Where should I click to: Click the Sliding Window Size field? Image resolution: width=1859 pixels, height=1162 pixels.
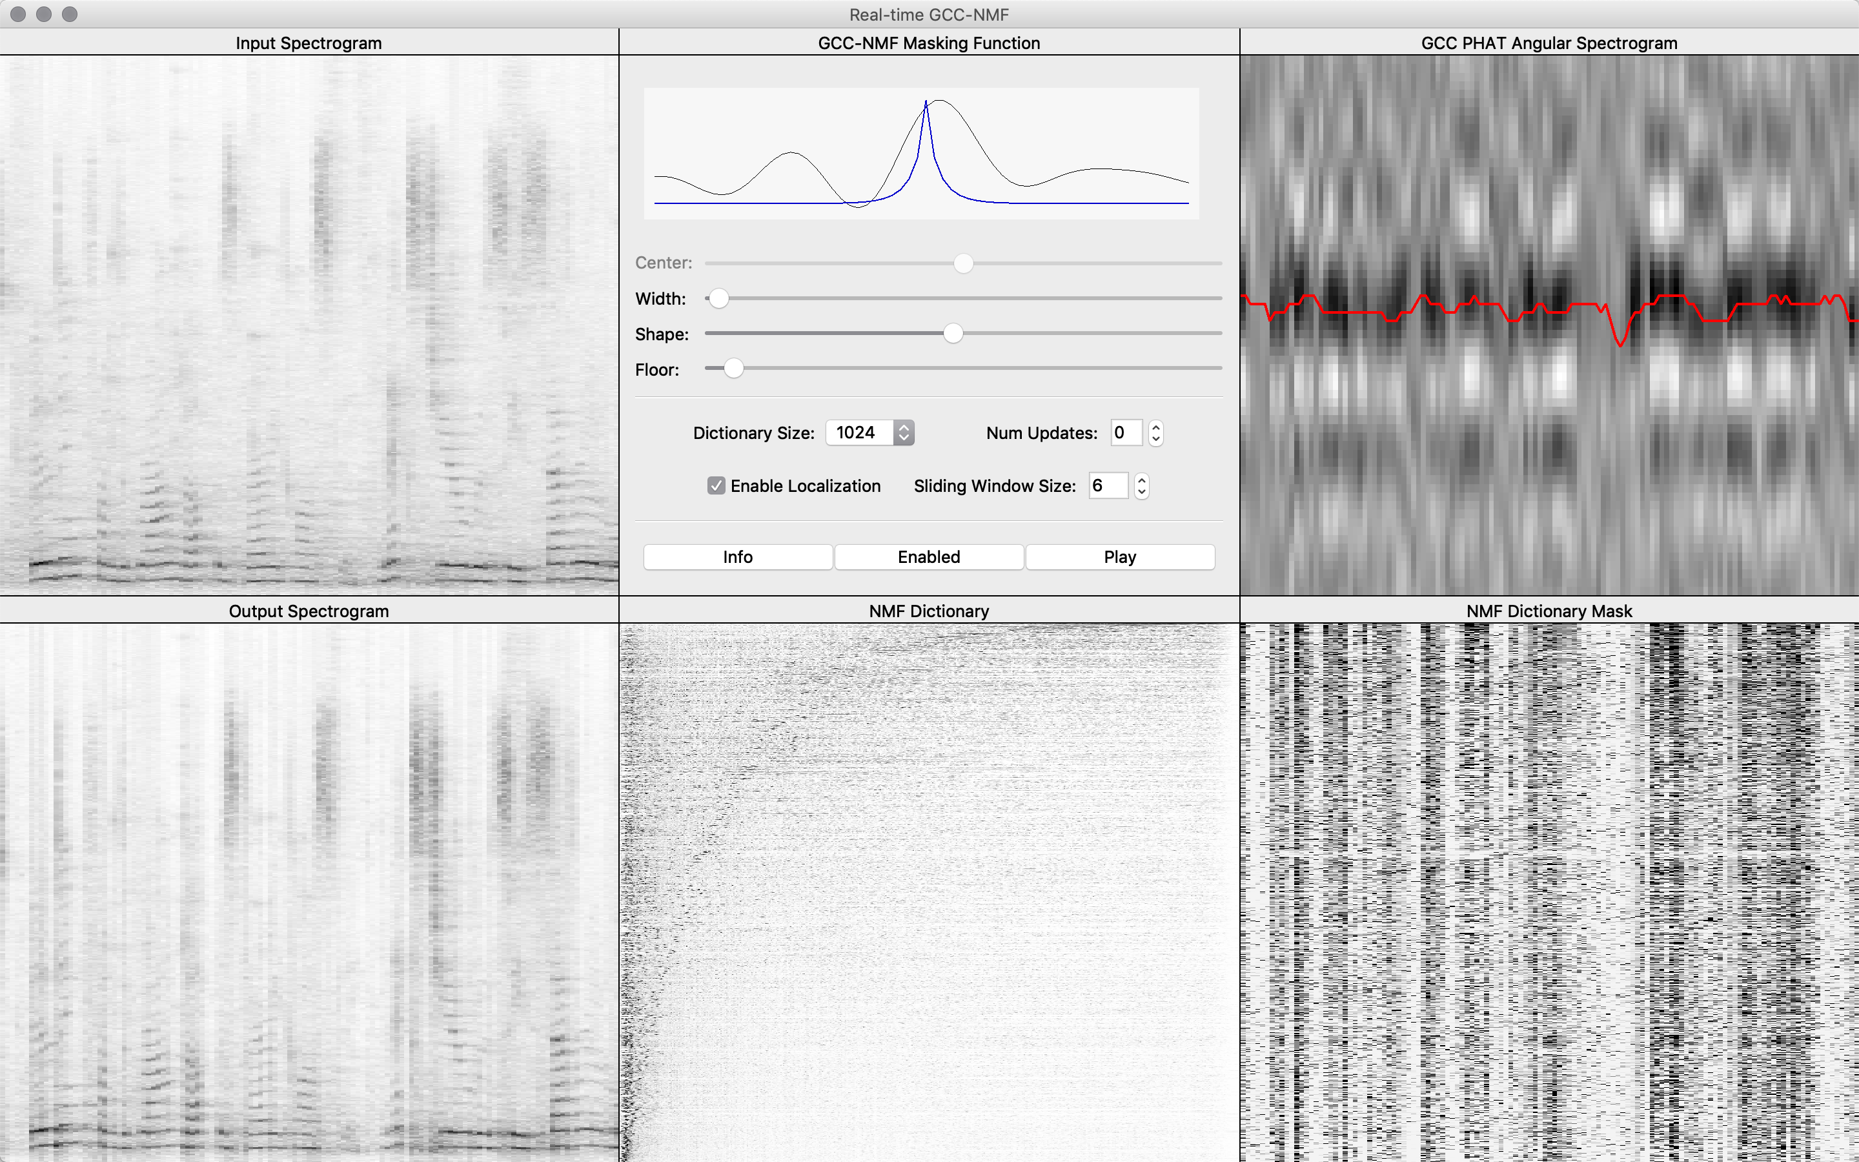[1107, 485]
